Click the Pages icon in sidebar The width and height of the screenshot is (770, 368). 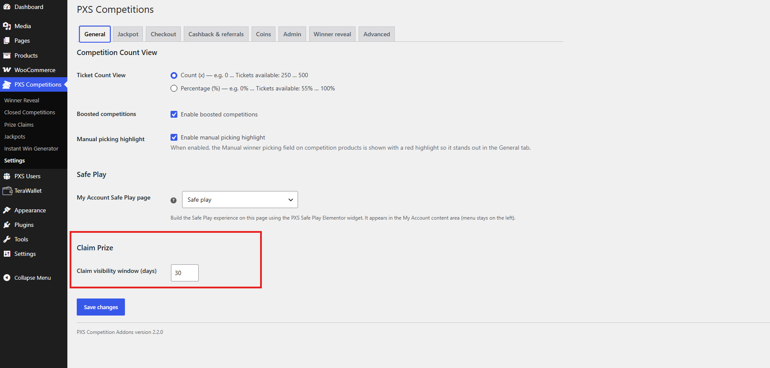pyautogui.click(x=7, y=41)
